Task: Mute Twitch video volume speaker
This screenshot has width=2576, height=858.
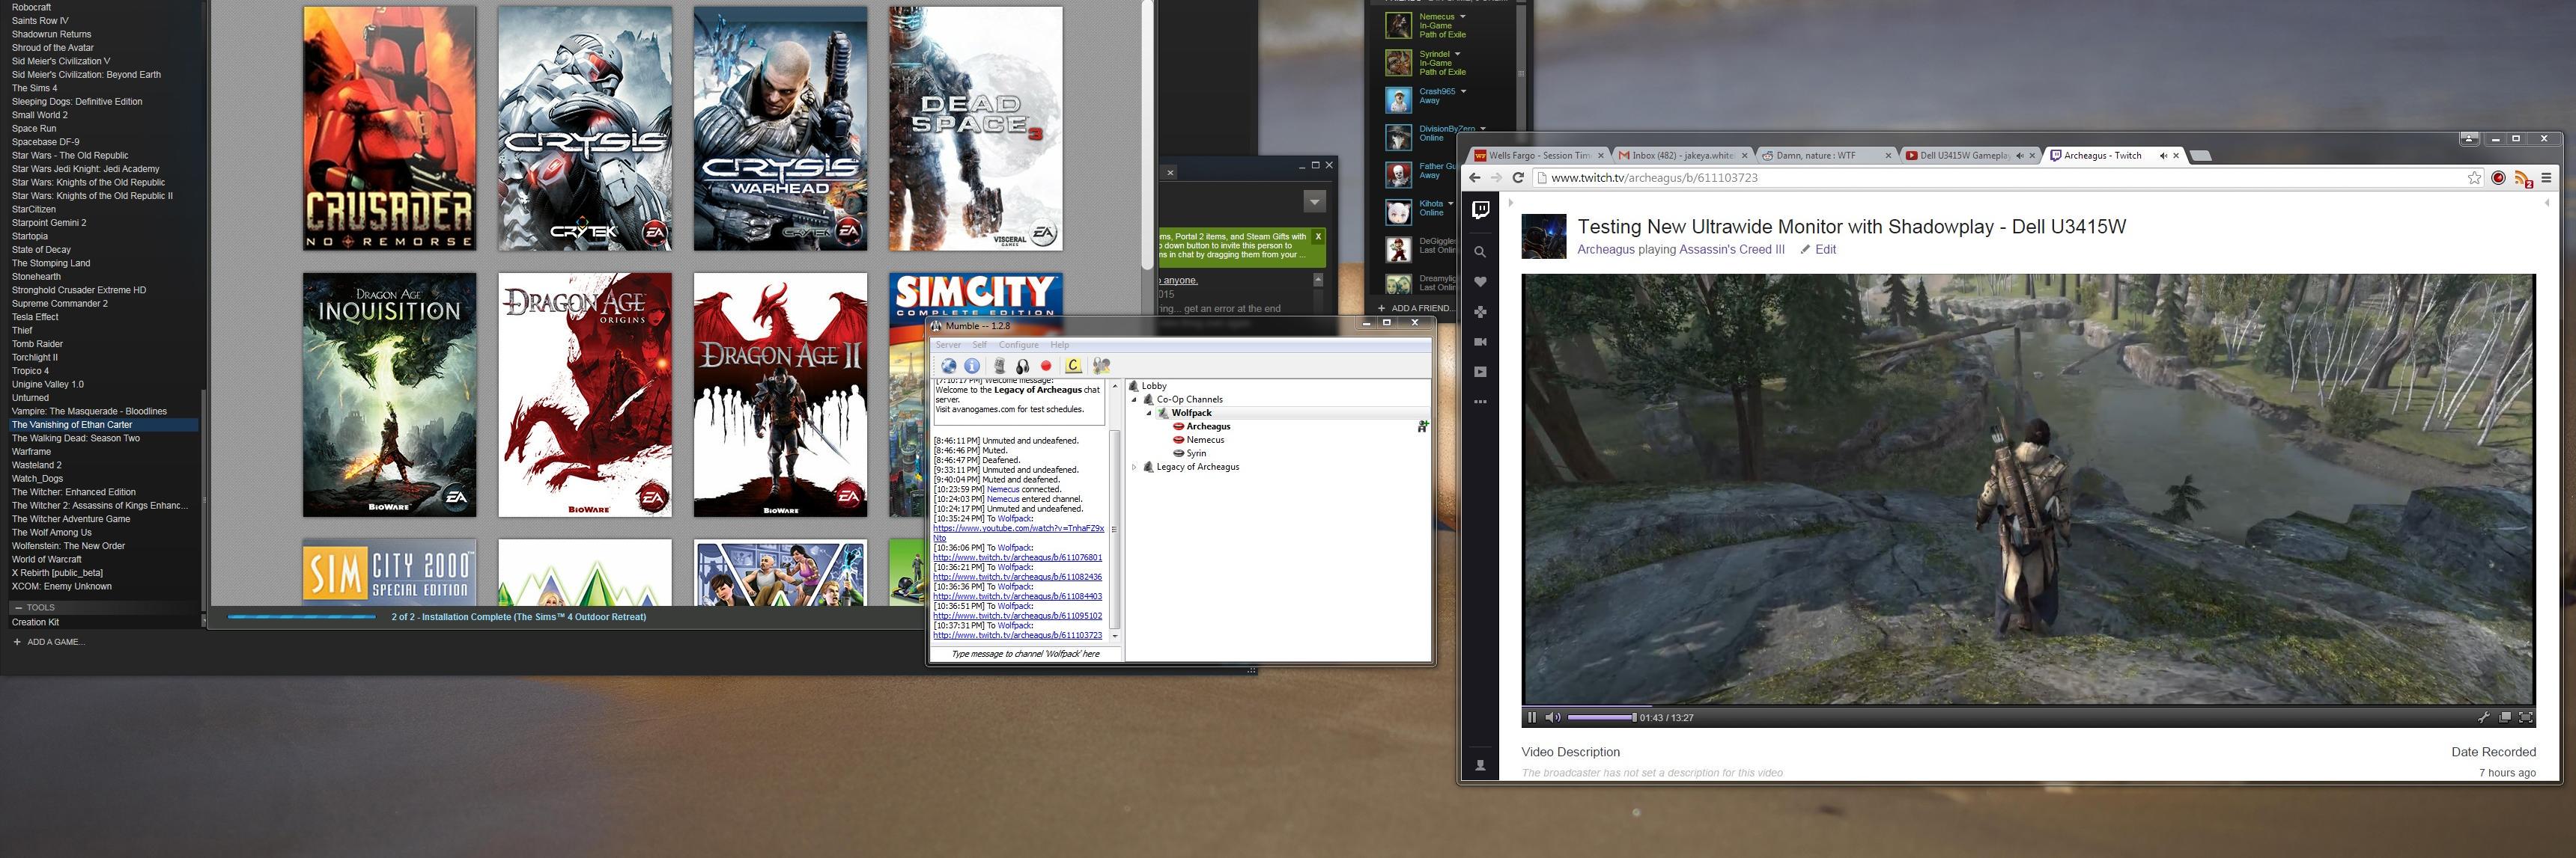Action: point(1552,717)
